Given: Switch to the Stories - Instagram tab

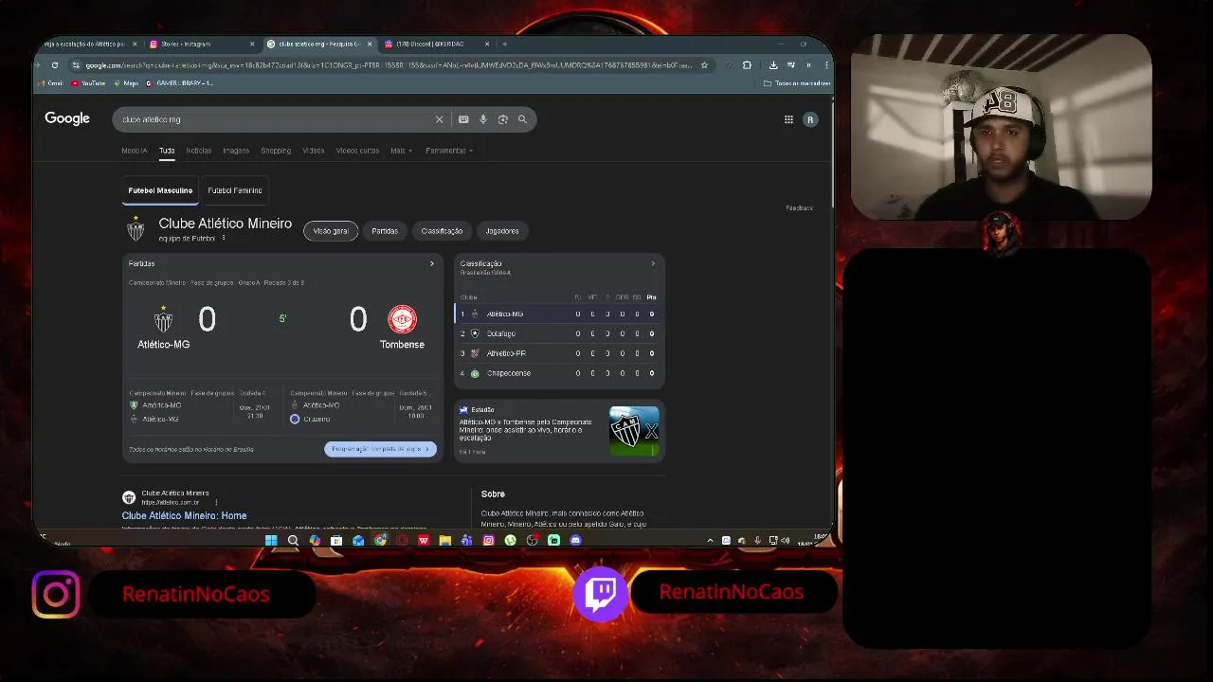Looking at the screenshot, I should pyautogui.click(x=202, y=44).
